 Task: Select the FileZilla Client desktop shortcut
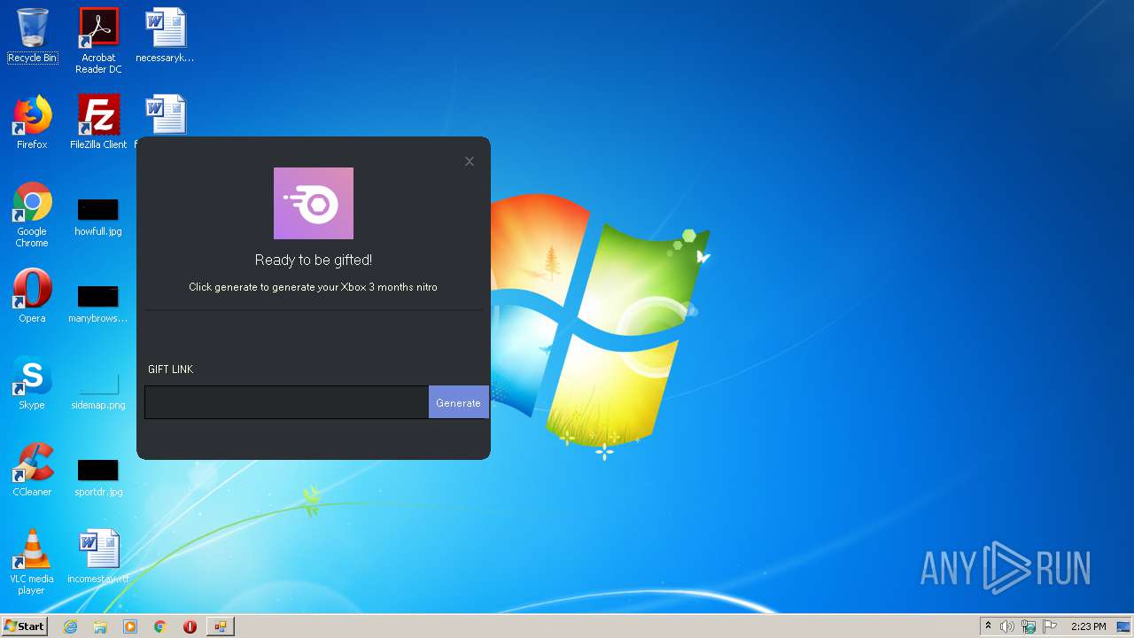click(x=98, y=122)
